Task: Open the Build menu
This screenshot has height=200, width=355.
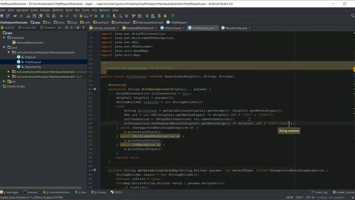Action: 69,10
